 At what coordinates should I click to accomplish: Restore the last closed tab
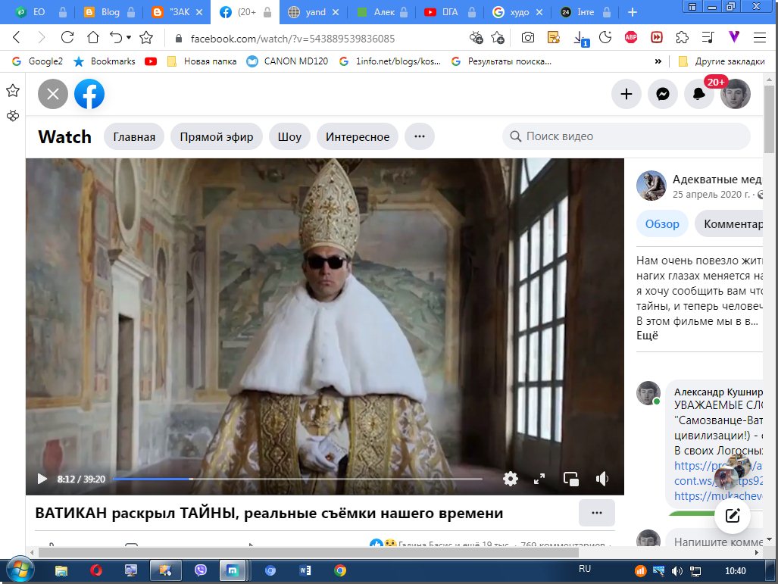(116, 38)
